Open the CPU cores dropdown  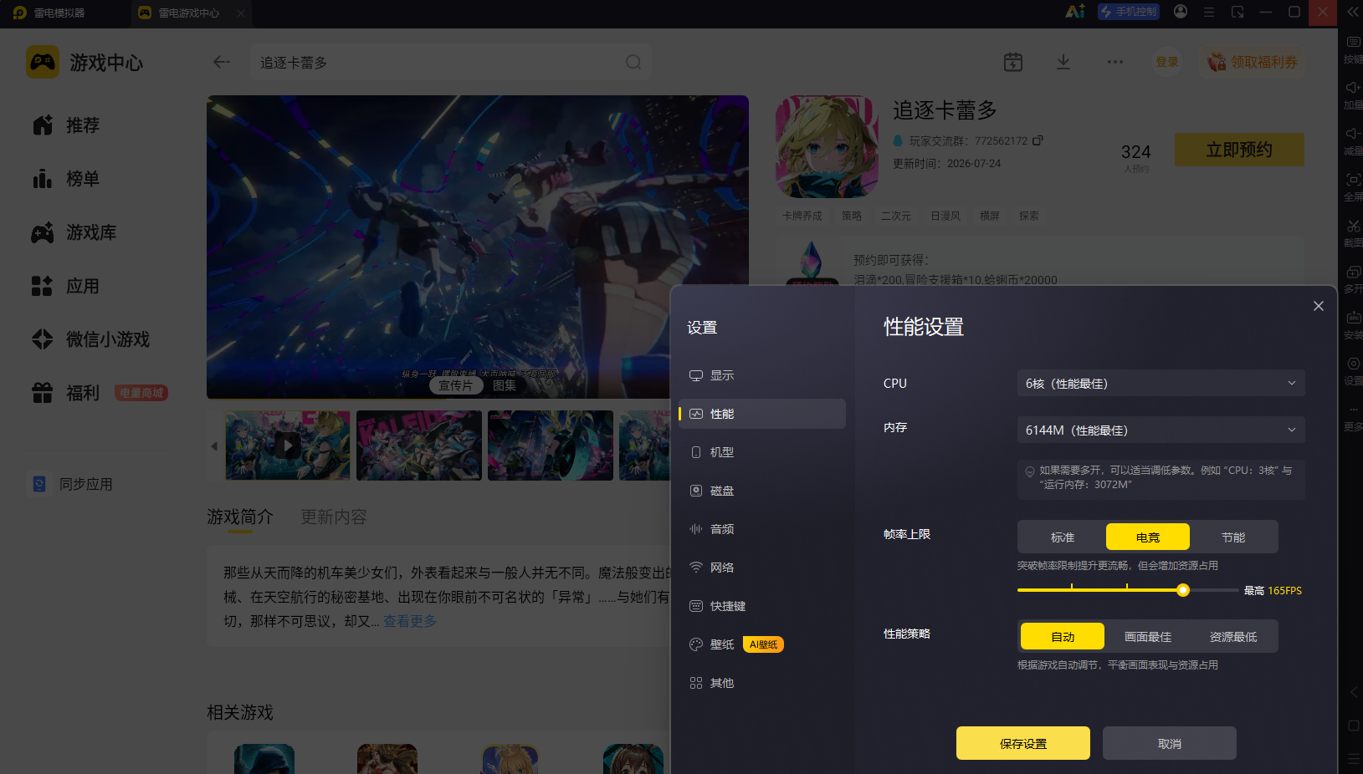tap(1161, 383)
